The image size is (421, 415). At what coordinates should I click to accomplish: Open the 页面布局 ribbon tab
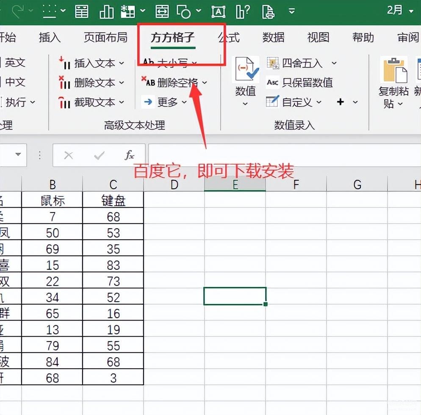point(105,37)
